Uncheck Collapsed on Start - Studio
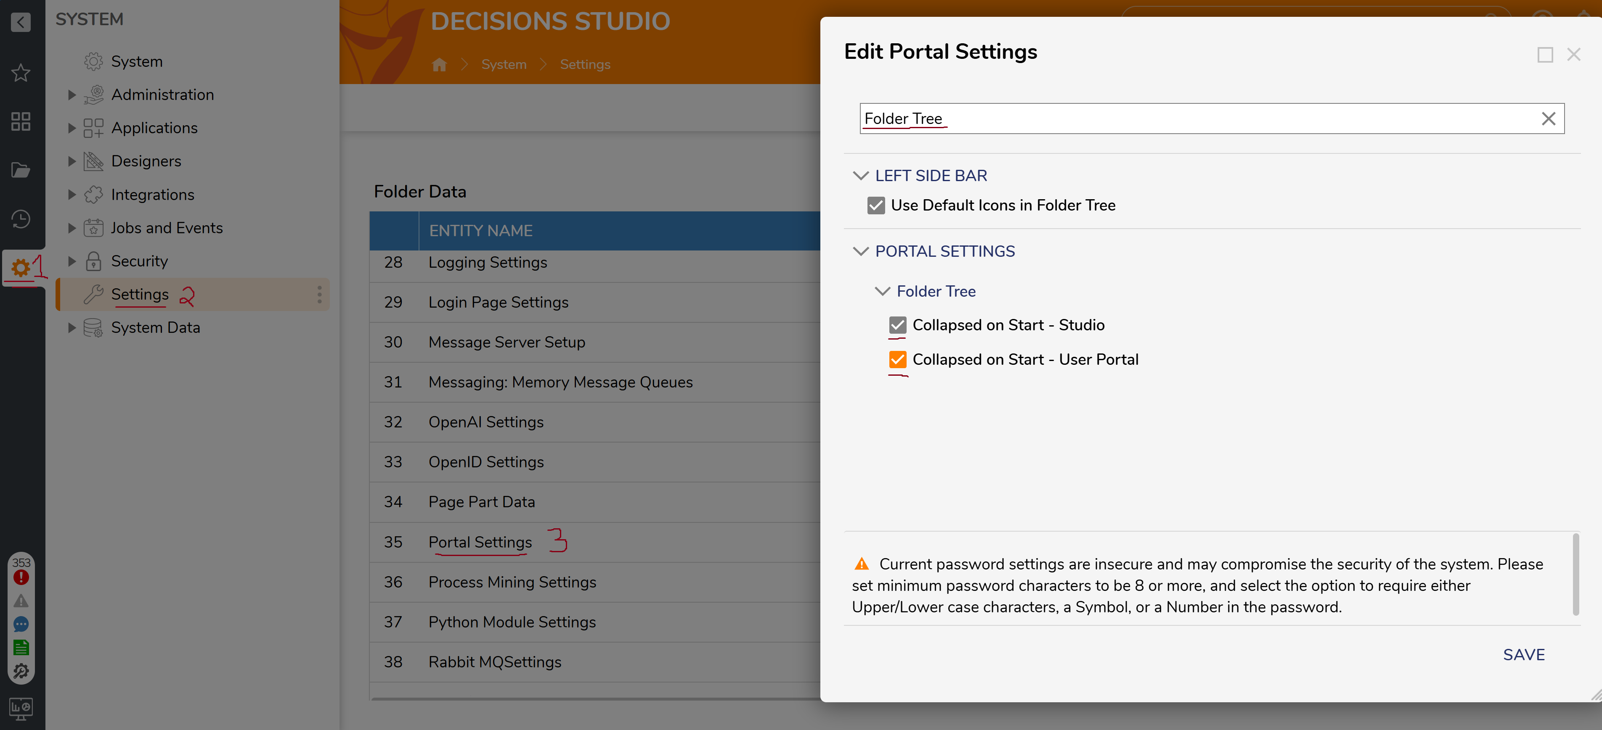 [x=897, y=325]
